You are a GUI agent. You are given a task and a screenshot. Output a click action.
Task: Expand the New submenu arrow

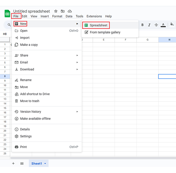coord(77,24)
